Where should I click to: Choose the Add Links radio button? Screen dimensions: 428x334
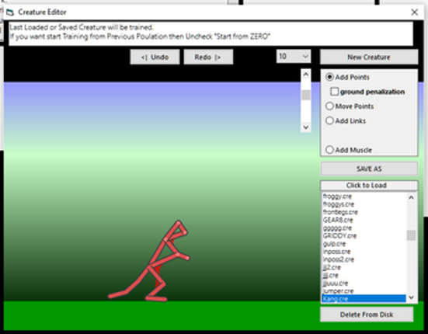329,120
